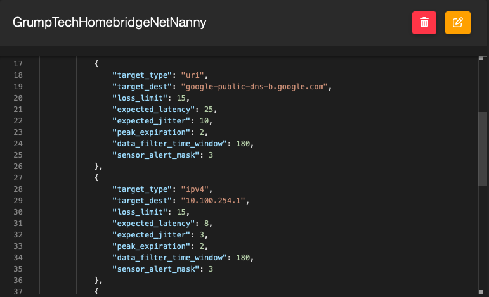This screenshot has width=489, height=297.
Task: Click the opening brace on line 27
Action: pos(96,178)
